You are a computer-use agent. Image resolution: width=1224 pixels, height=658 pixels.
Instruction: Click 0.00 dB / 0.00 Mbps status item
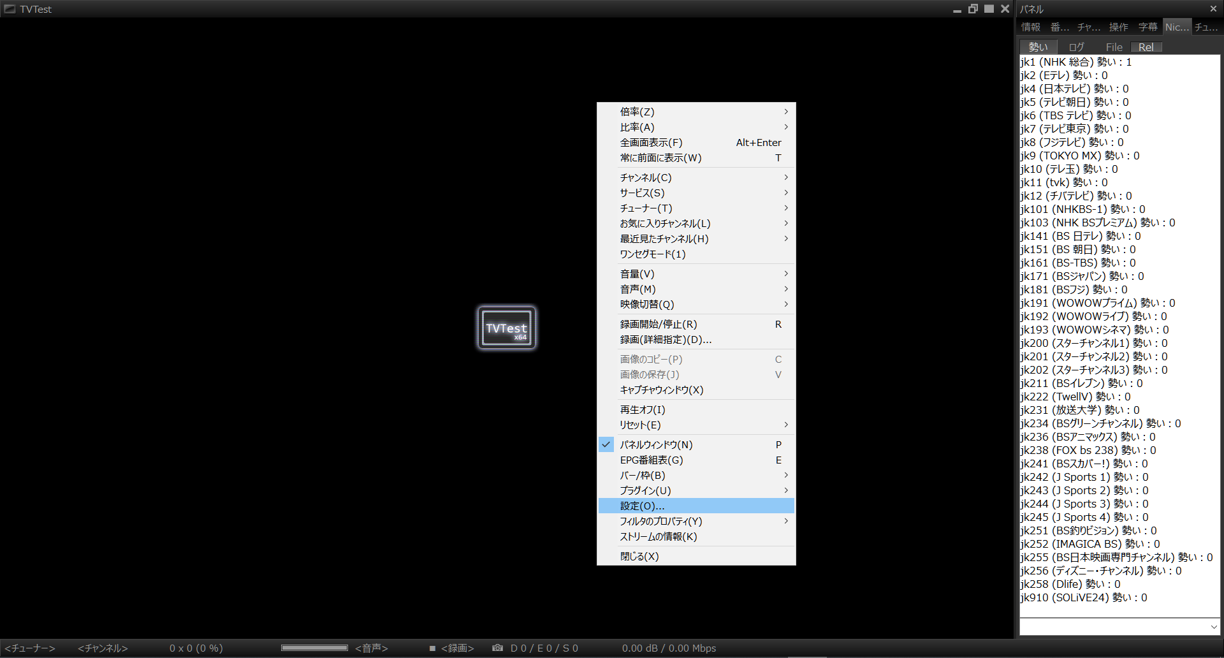(669, 648)
